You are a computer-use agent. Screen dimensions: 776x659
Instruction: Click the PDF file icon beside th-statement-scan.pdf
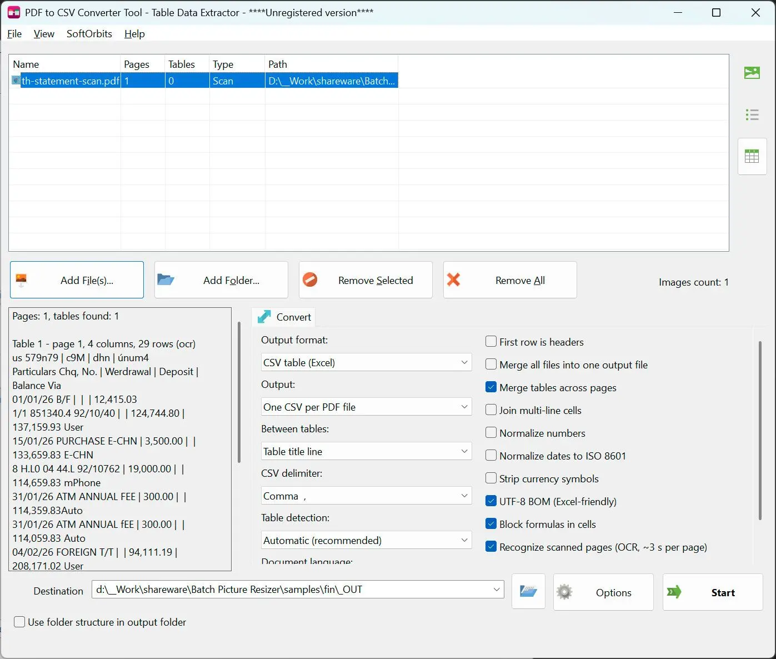(16, 81)
